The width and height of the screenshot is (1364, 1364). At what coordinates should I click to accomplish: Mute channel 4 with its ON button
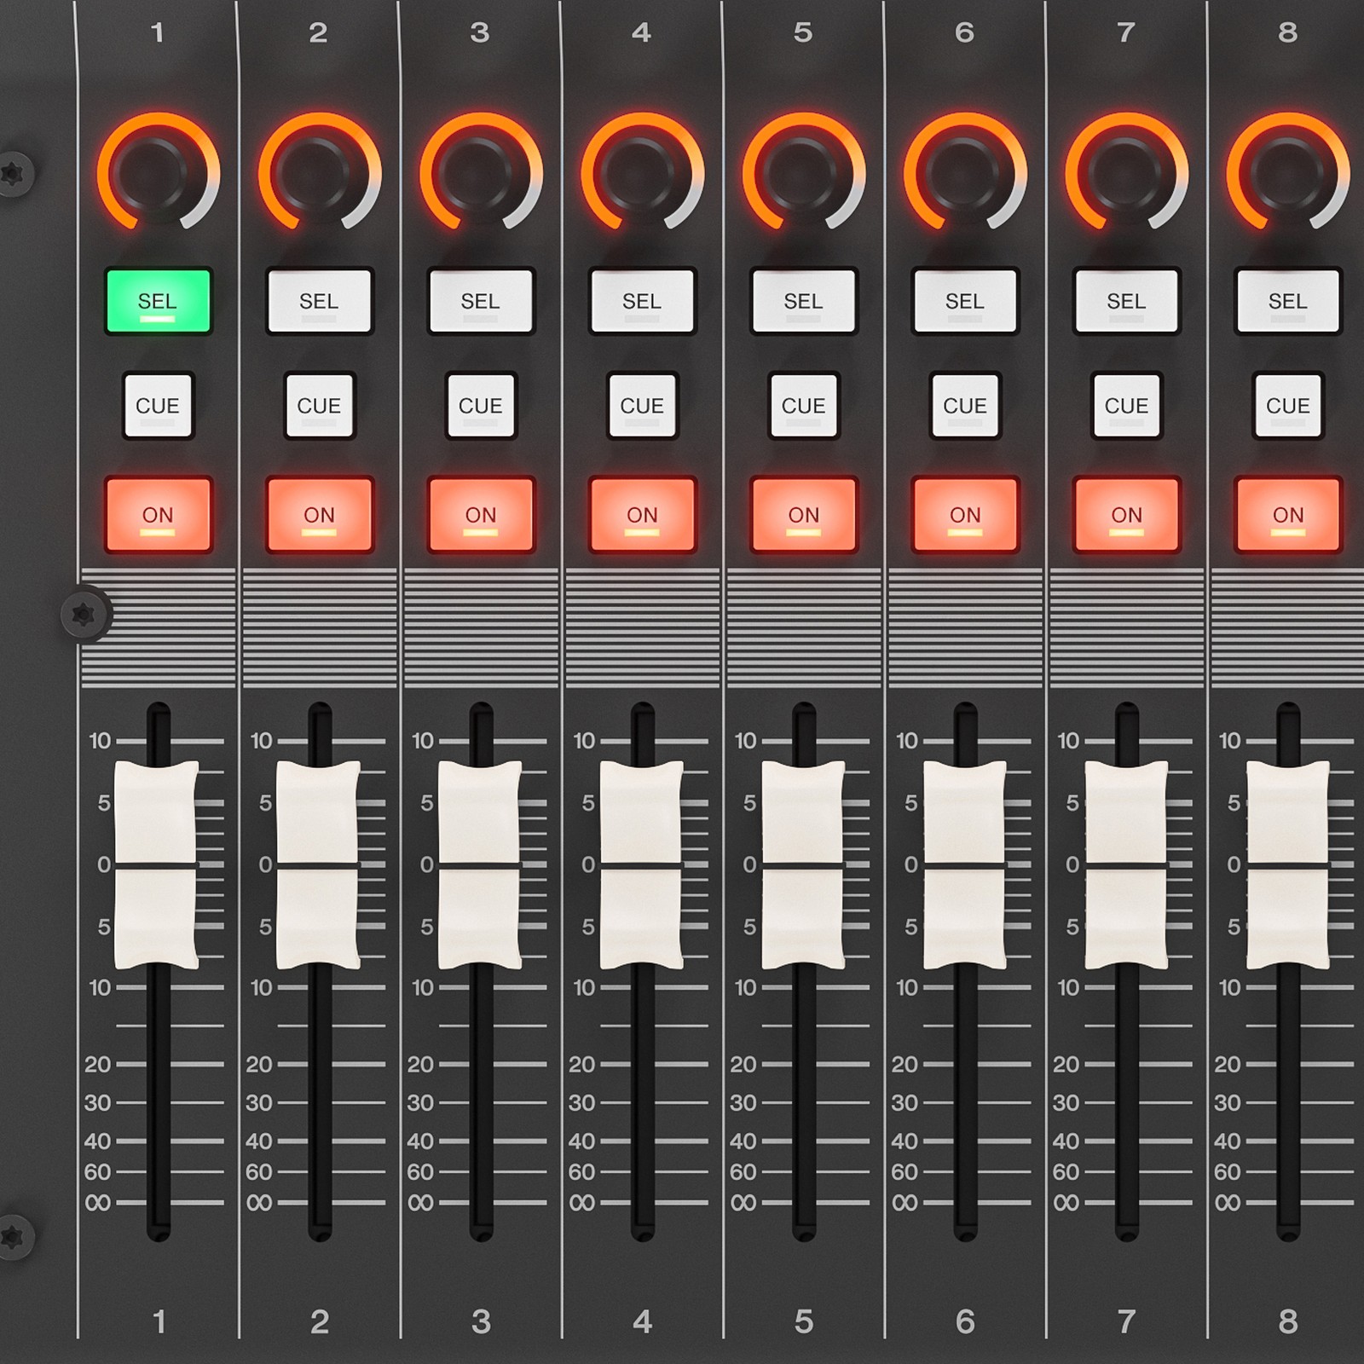[x=642, y=515]
